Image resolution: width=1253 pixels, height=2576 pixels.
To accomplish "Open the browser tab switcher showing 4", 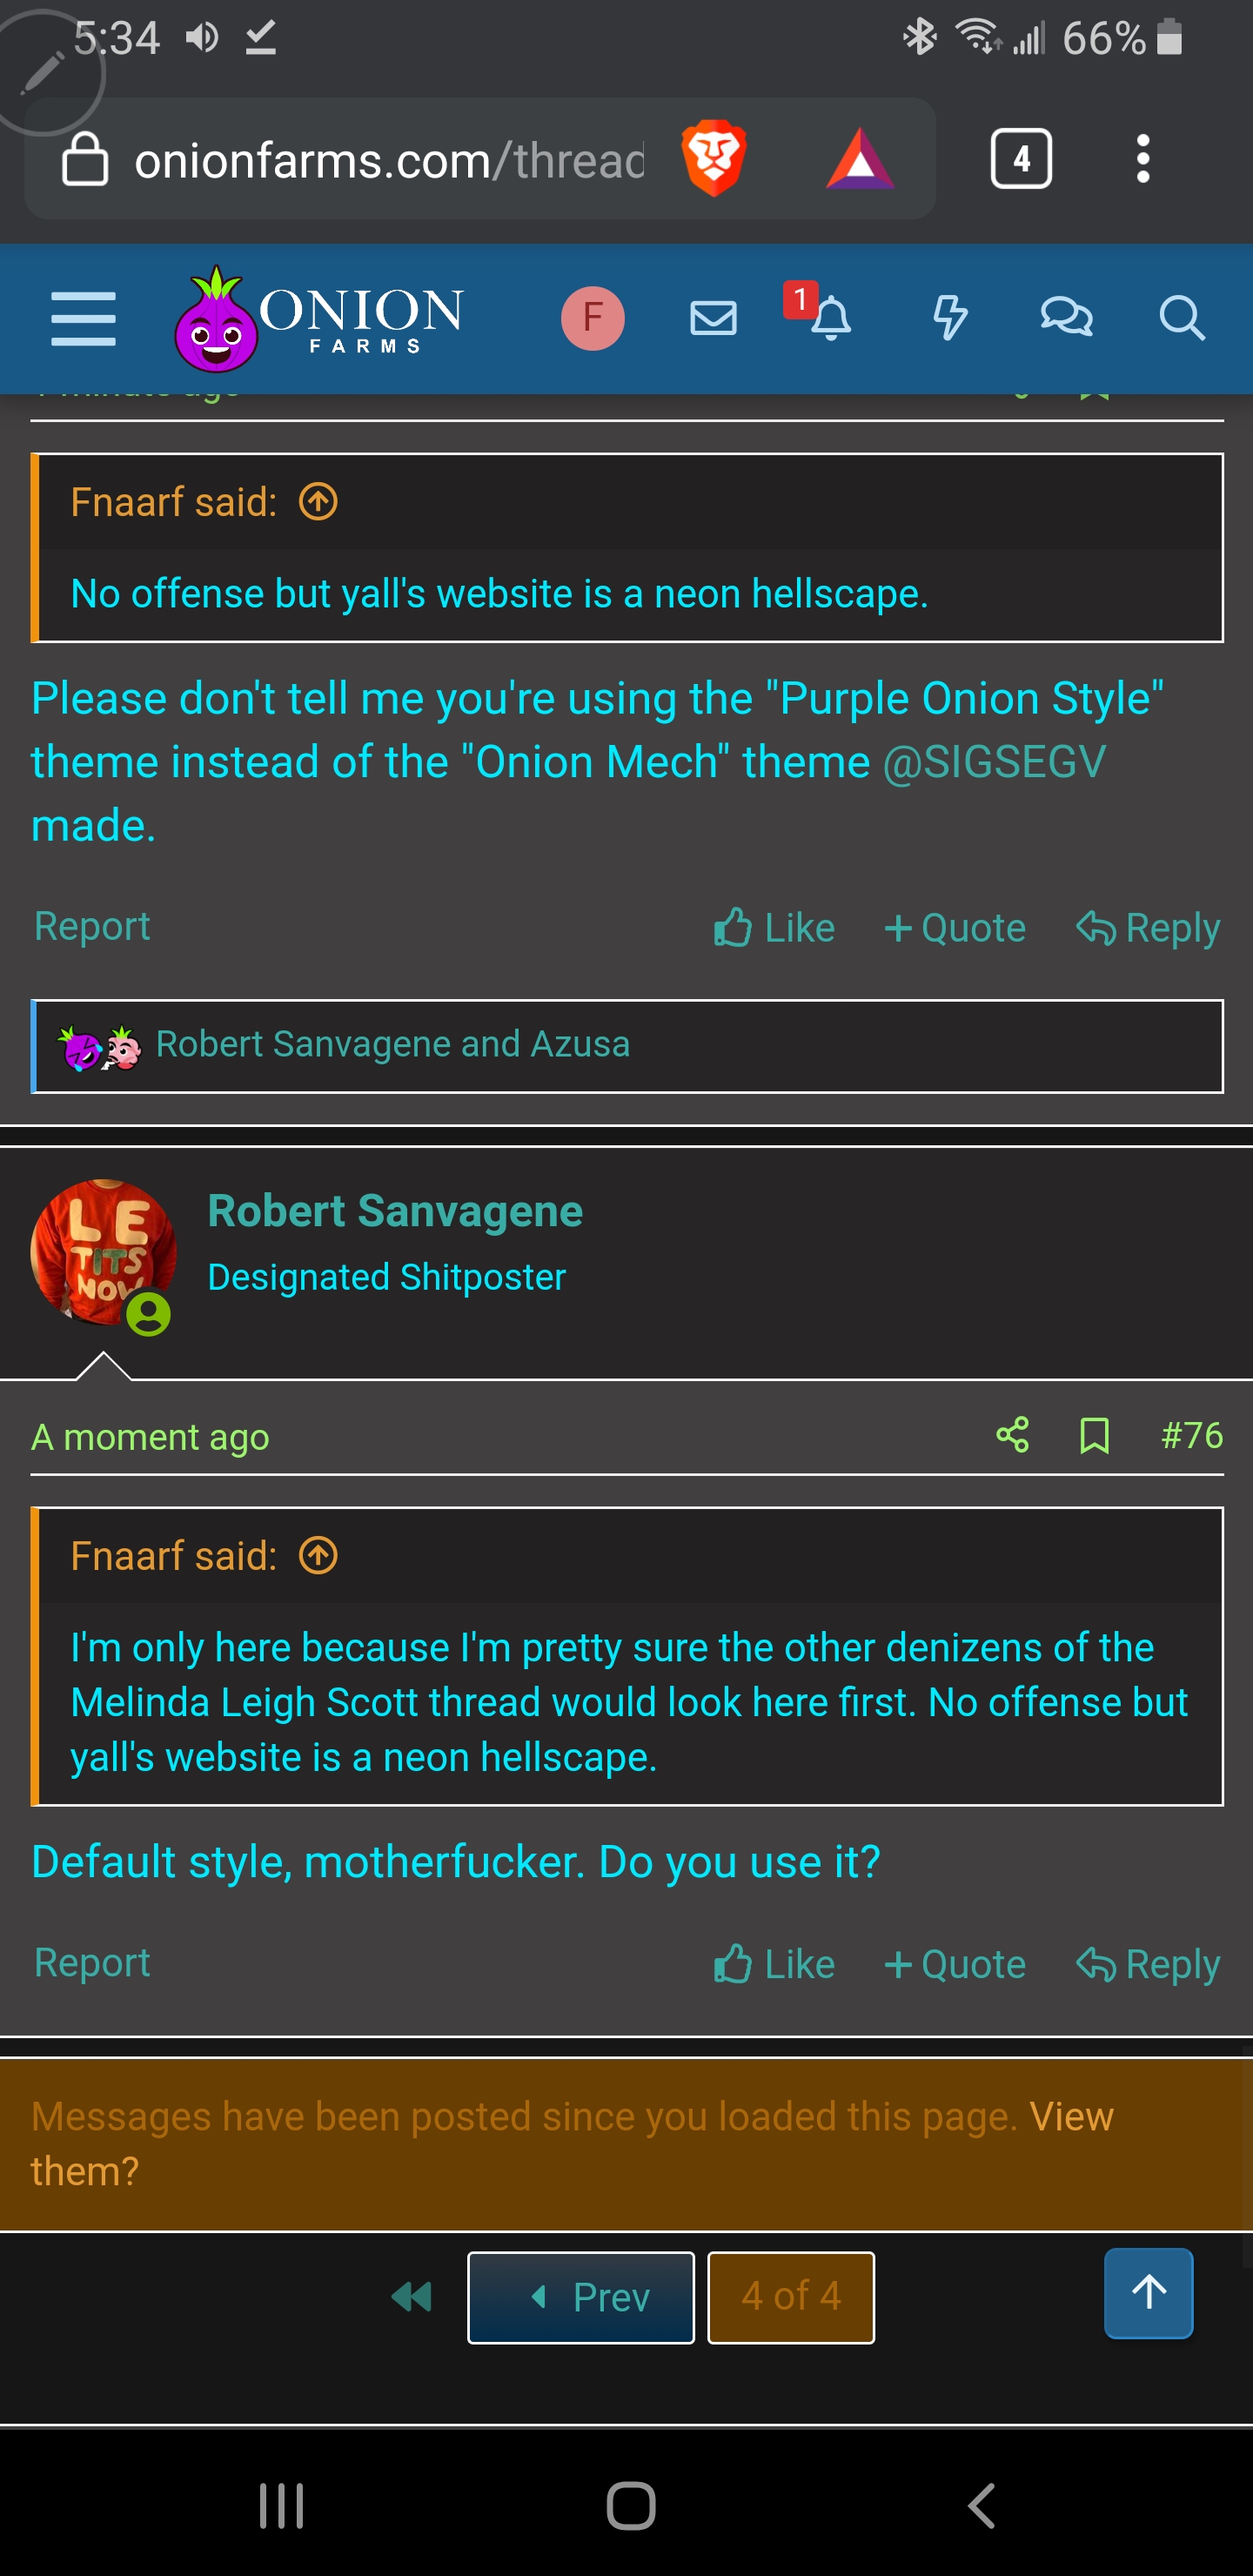I will coord(1020,159).
